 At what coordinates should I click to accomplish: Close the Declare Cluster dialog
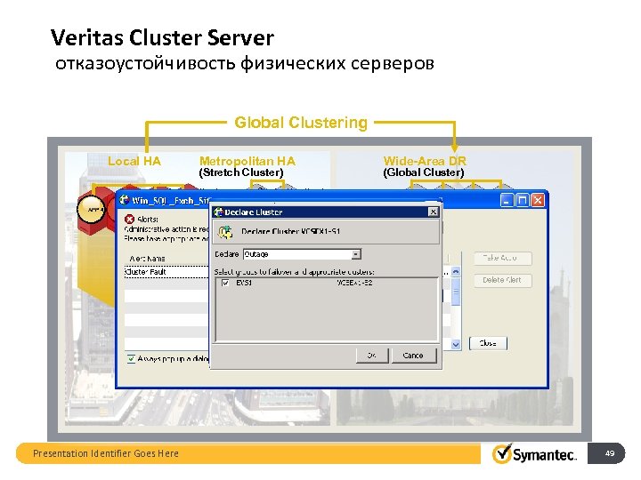click(x=433, y=212)
